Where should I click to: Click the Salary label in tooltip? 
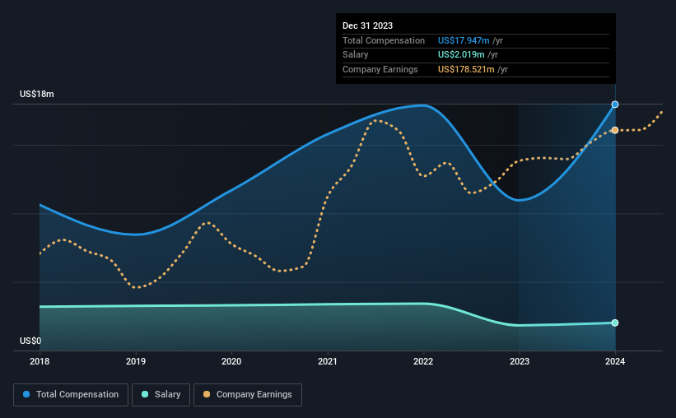pos(355,55)
